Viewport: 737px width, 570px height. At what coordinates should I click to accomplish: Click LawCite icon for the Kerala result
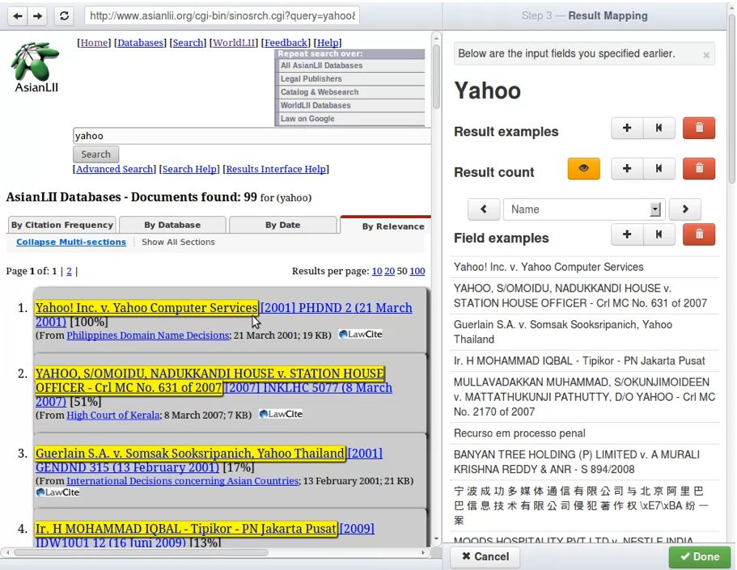pyautogui.click(x=281, y=415)
